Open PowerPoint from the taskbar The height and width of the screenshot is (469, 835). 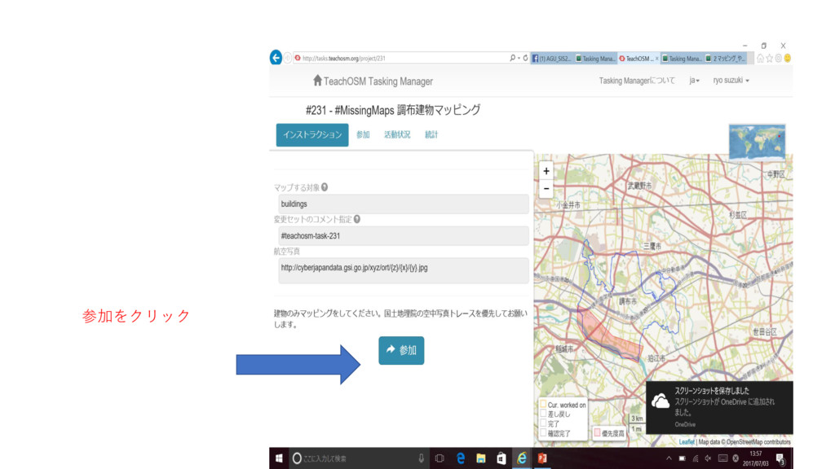pos(541,458)
